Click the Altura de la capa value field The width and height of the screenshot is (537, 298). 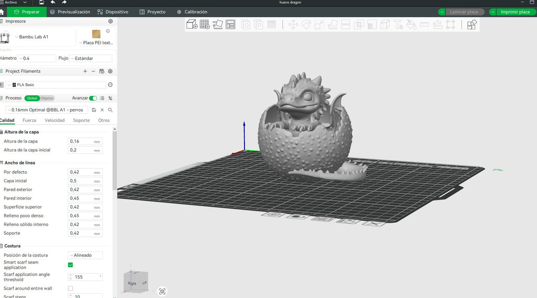click(x=85, y=141)
